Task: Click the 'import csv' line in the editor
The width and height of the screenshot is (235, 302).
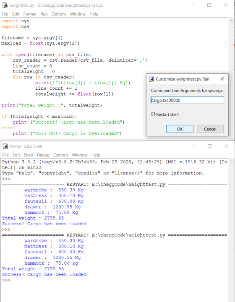Action: coord(16,26)
